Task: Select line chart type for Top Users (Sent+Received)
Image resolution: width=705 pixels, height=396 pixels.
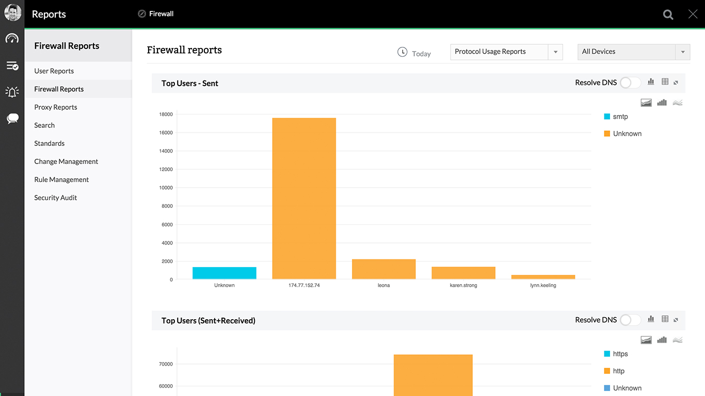Action: point(678,340)
